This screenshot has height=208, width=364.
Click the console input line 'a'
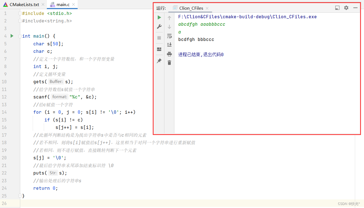click(x=180, y=32)
